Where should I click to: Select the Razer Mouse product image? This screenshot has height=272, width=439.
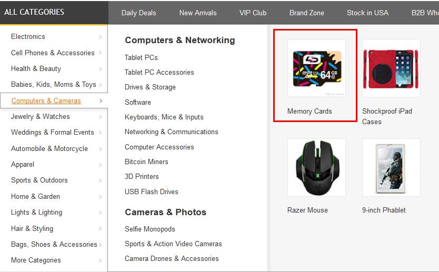(x=316, y=167)
